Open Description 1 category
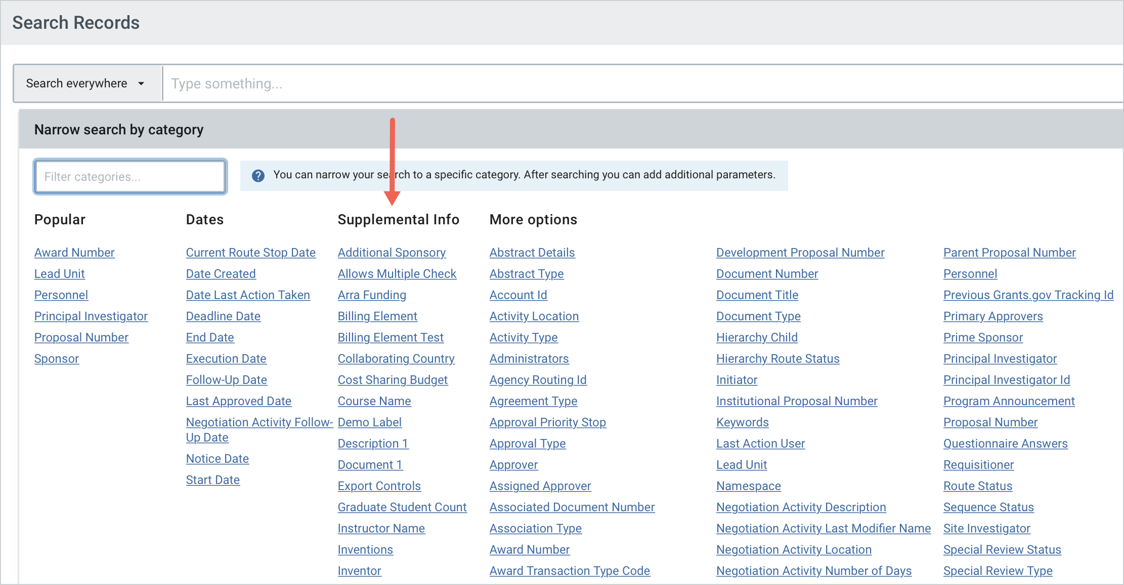The image size is (1124, 585). tap(373, 444)
